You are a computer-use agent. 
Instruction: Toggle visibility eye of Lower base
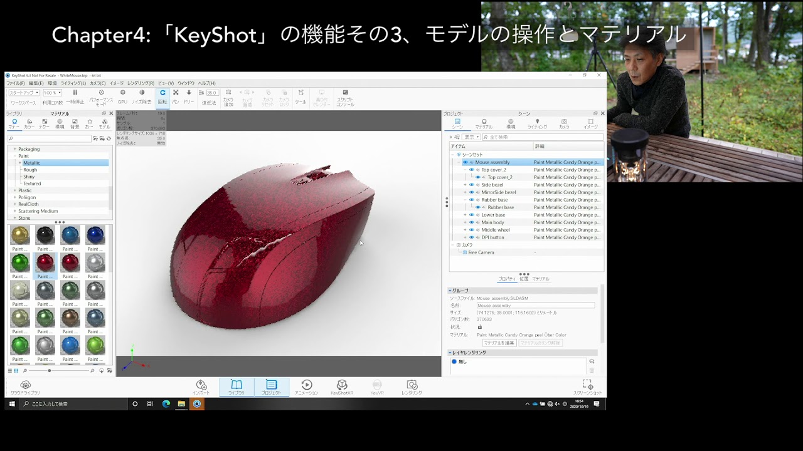pos(472,215)
